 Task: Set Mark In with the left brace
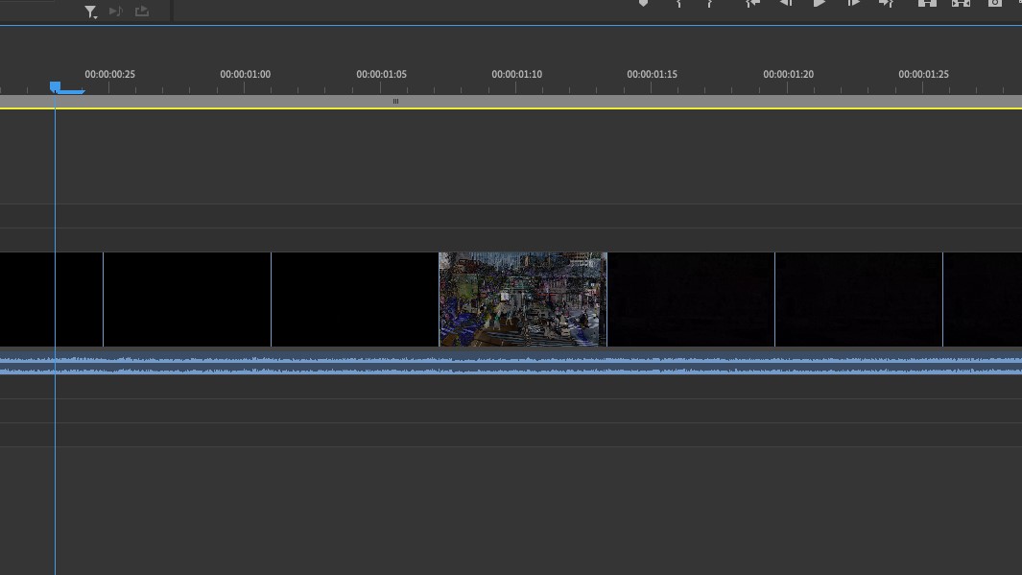(678, 3)
